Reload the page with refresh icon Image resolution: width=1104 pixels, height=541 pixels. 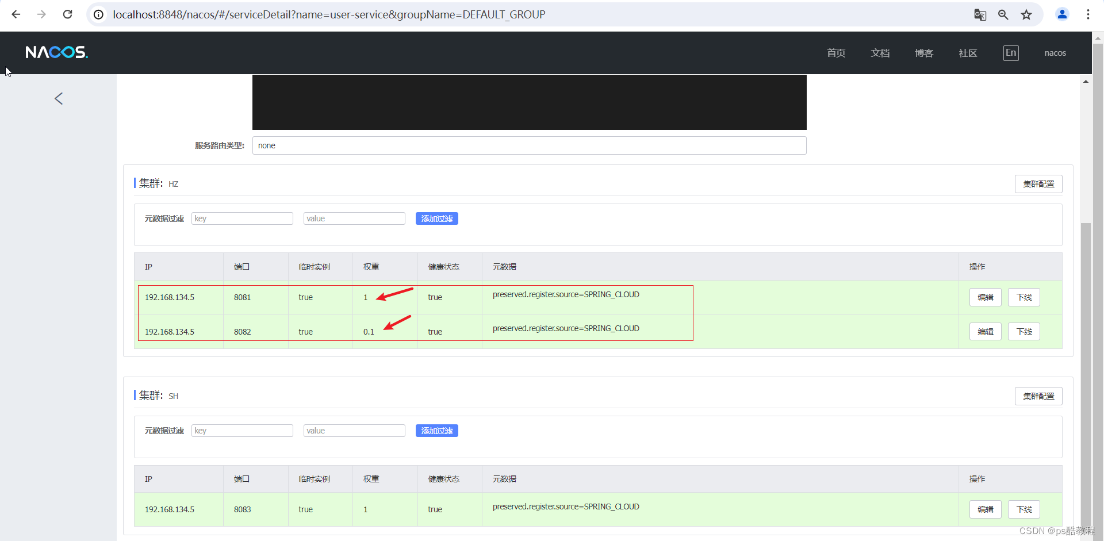click(67, 14)
